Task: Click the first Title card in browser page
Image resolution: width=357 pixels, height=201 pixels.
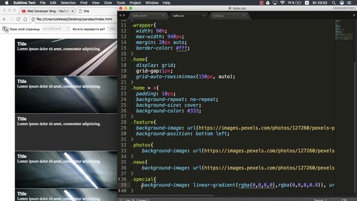Action: click(x=66, y=57)
